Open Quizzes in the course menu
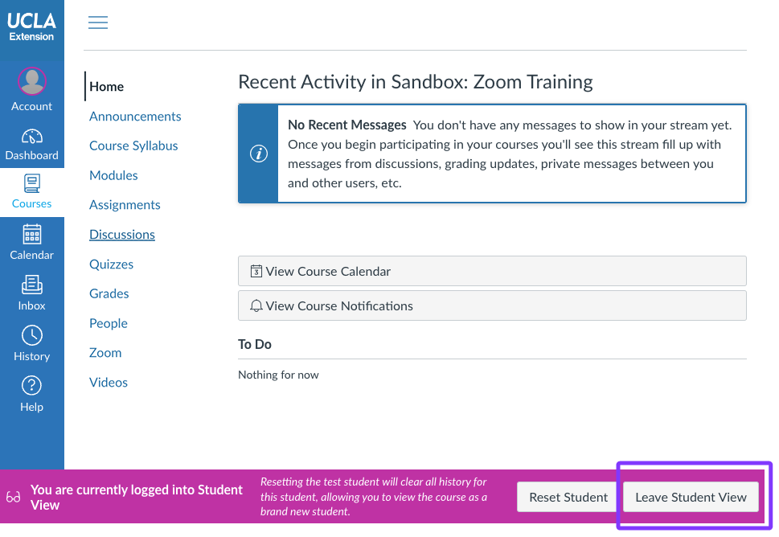This screenshot has height=537, width=779. [x=111, y=264]
